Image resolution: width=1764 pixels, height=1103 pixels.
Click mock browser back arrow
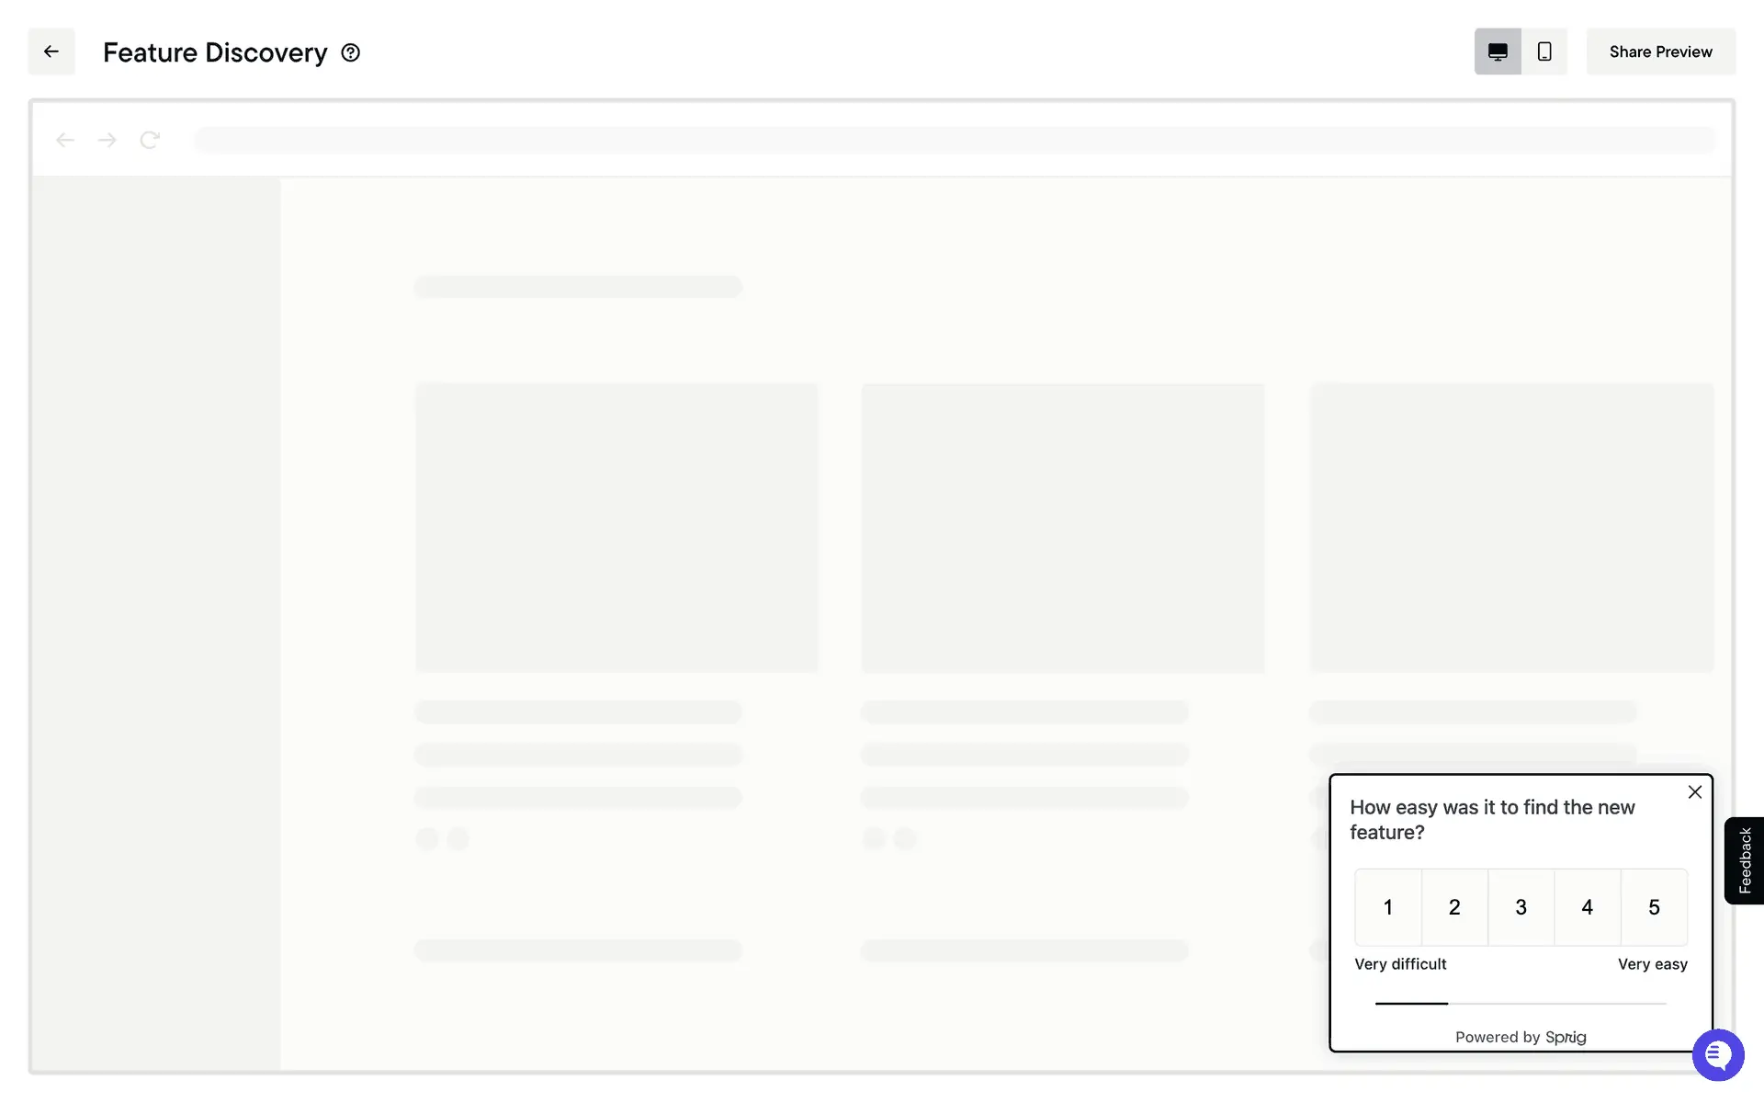64,140
